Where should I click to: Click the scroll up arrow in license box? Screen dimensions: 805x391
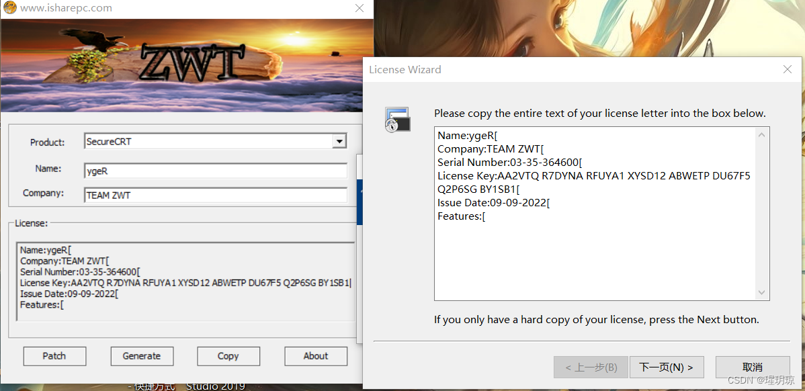pyautogui.click(x=762, y=135)
